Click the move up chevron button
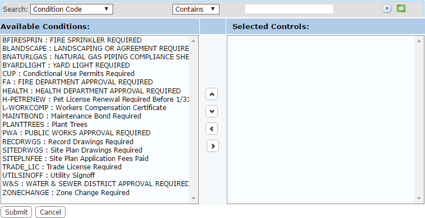The image size is (425, 218). click(x=212, y=94)
